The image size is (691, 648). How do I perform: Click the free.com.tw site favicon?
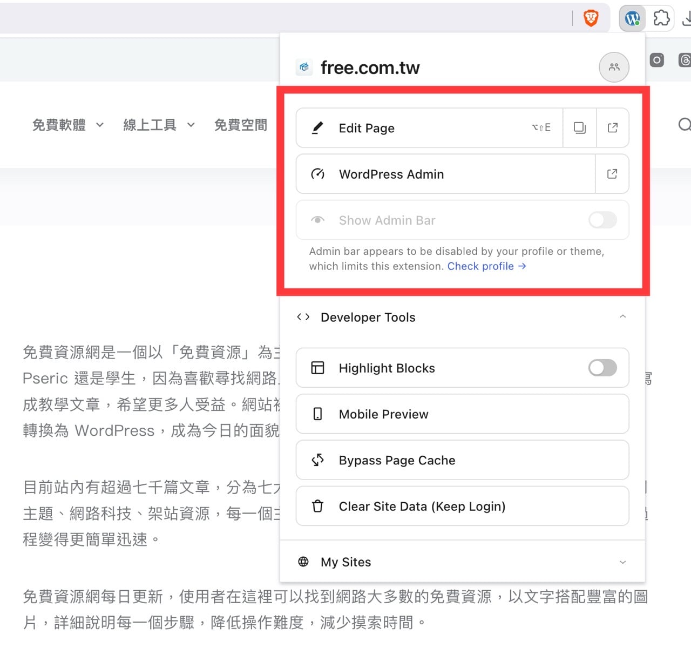pos(304,67)
